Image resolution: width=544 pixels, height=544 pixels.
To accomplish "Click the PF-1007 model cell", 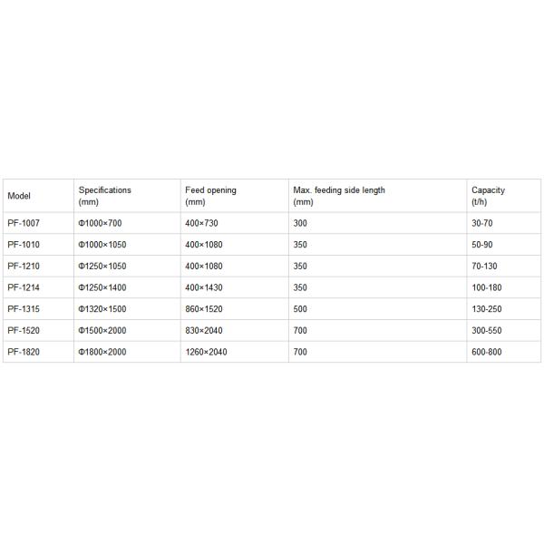I will coord(24,222).
